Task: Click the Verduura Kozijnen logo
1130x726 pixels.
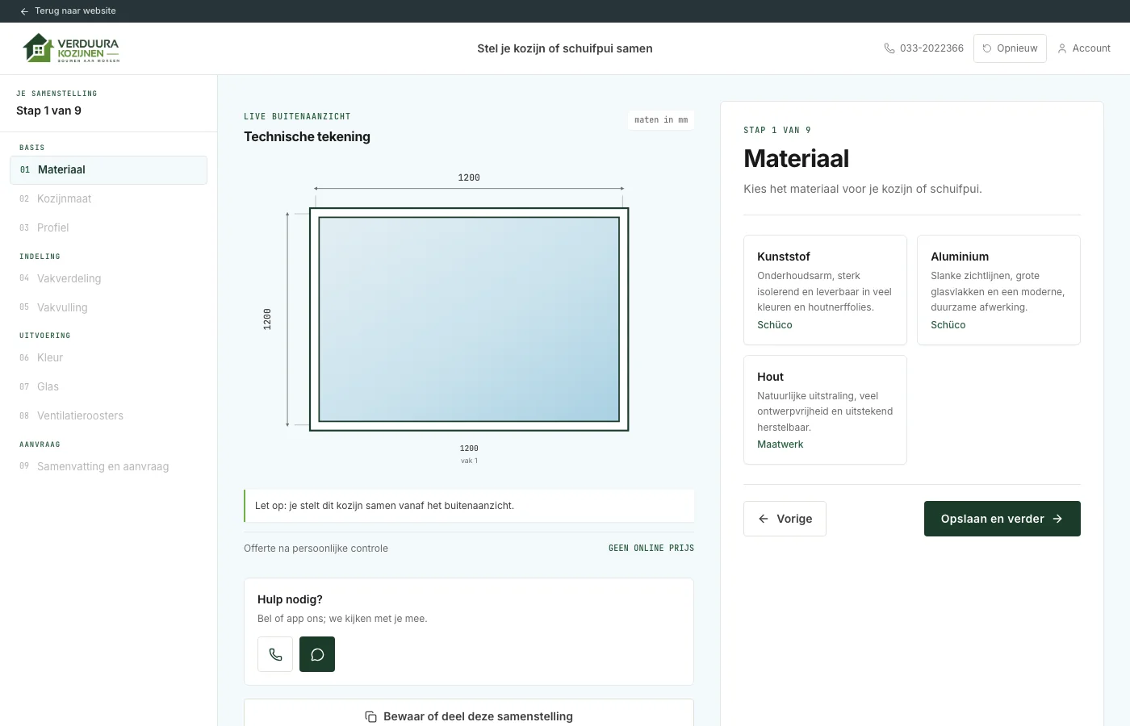Action: click(71, 48)
